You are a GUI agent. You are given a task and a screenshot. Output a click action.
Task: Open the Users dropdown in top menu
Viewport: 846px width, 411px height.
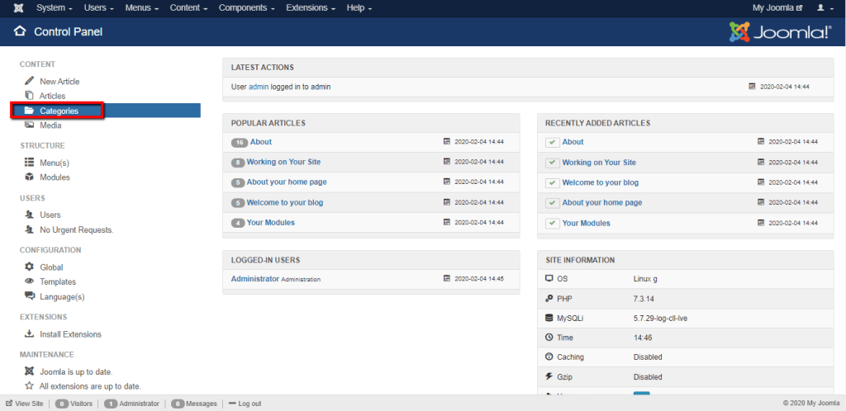[x=99, y=8]
